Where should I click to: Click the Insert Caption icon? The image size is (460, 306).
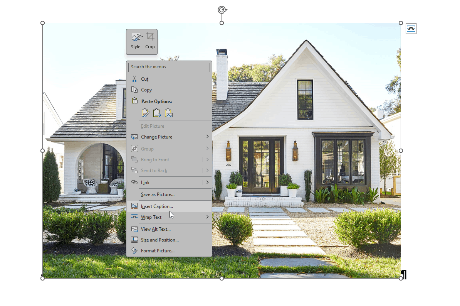(x=134, y=206)
